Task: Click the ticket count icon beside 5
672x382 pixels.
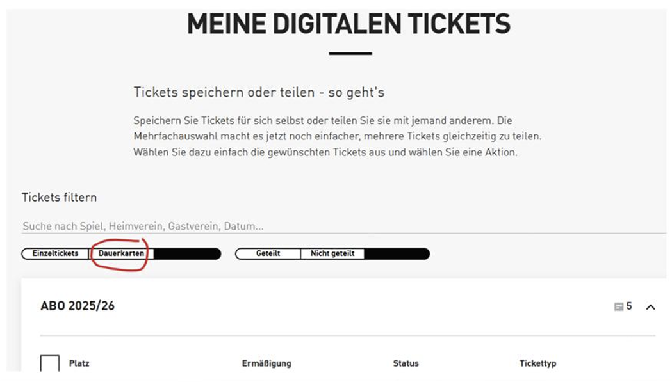Action: 619,307
